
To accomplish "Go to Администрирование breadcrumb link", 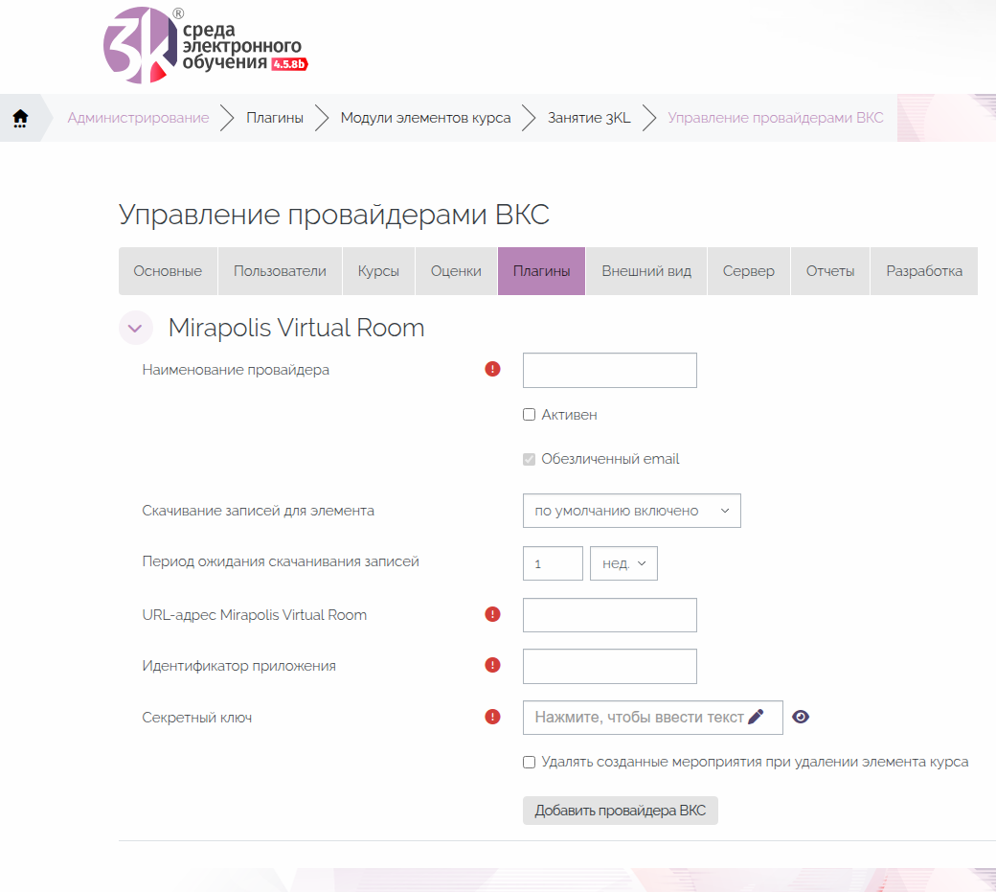I will click(138, 118).
